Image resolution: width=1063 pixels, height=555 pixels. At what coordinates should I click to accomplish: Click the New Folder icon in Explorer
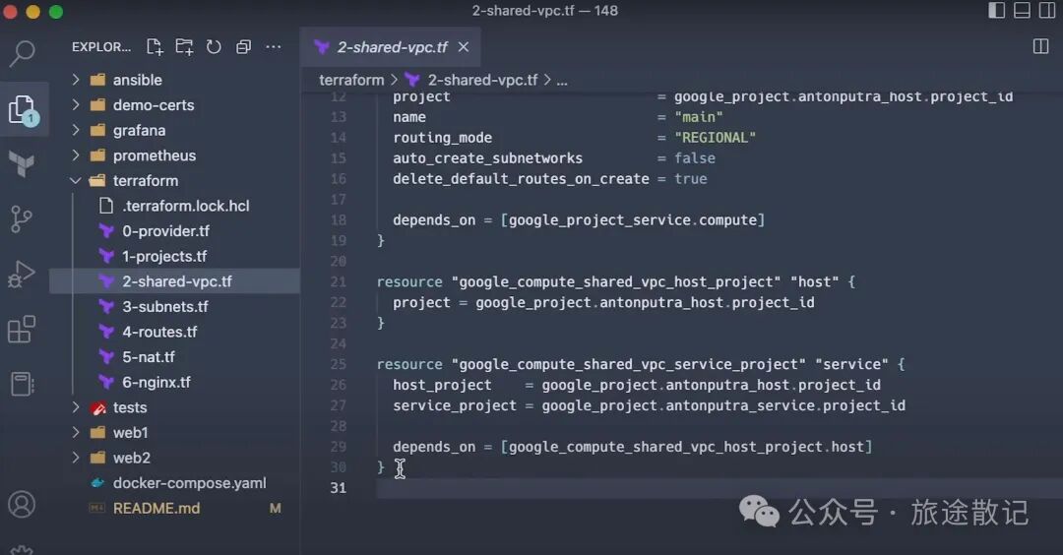pos(184,47)
